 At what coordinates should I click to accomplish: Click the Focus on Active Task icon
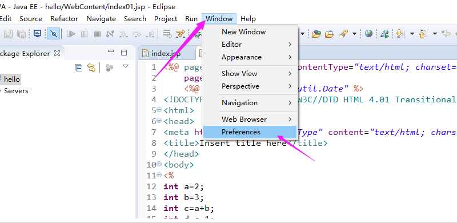pyautogui.click(x=109, y=67)
